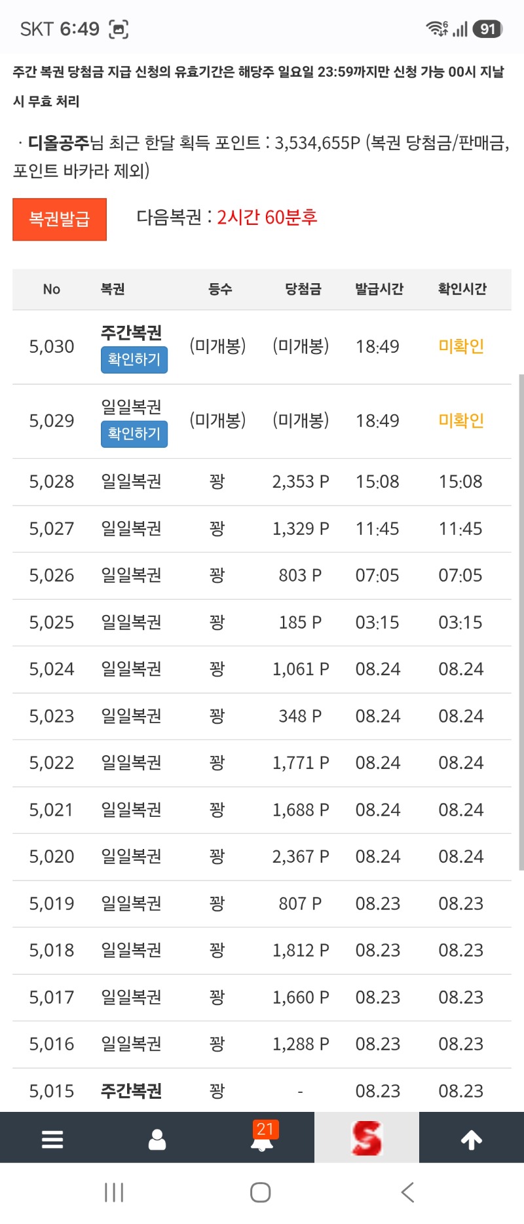This screenshot has width=524, height=1224.
Task: Select lottery row number 5,028
Action: (x=262, y=482)
